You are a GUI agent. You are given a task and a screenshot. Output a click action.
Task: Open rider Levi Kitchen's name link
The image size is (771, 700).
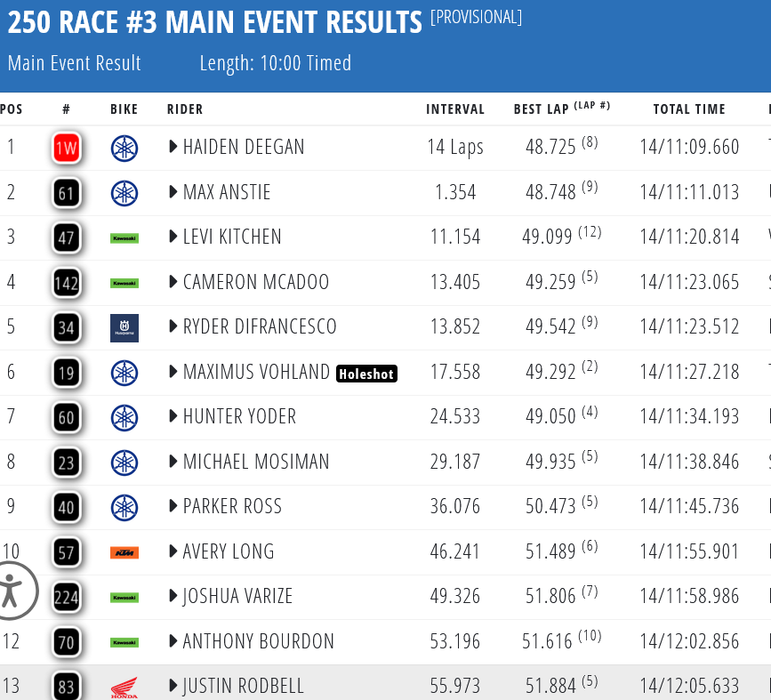click(x=232, y=237)
